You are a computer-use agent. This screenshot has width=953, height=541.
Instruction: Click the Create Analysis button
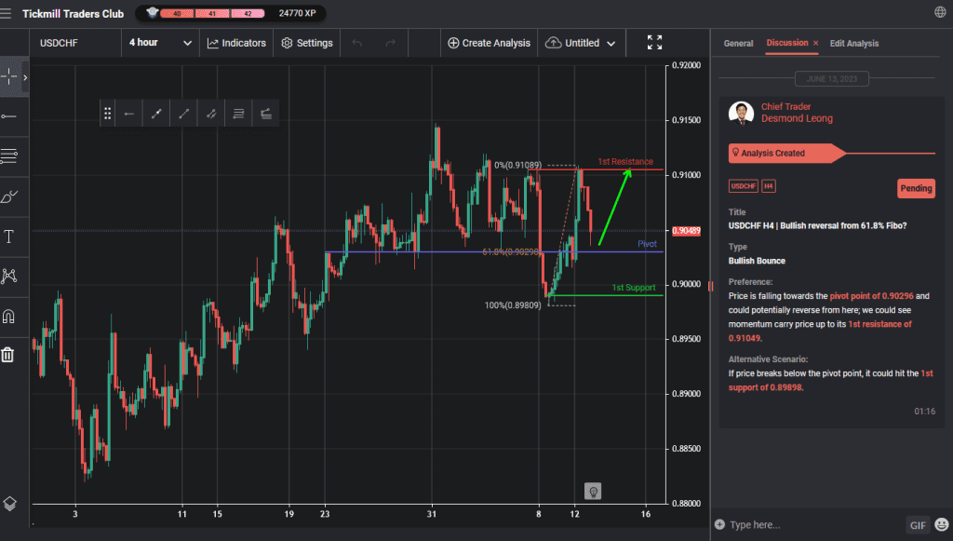(x=488, y=42)
